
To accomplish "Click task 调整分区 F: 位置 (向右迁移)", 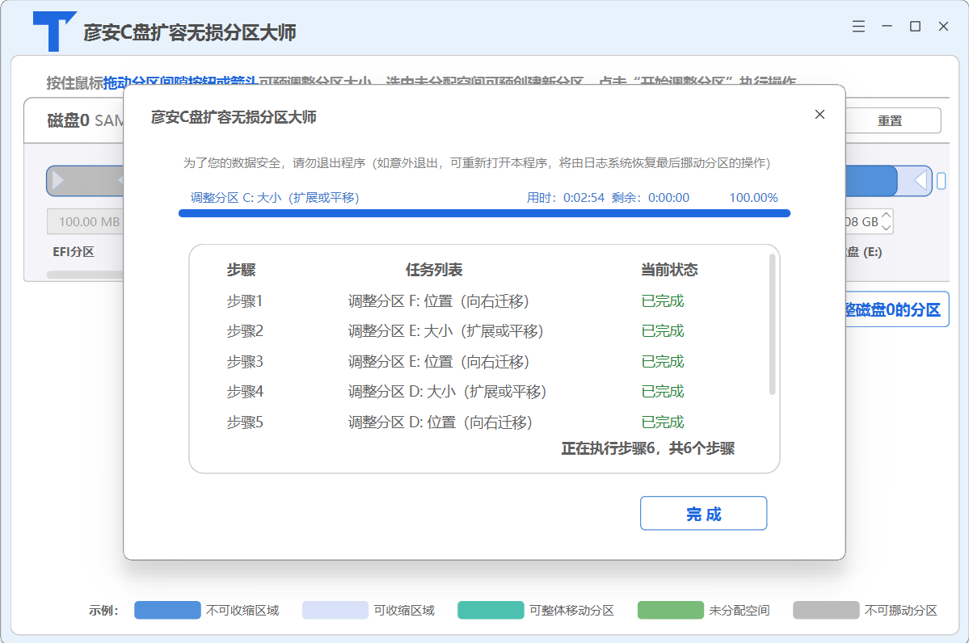I will click(x=439, y=301).
